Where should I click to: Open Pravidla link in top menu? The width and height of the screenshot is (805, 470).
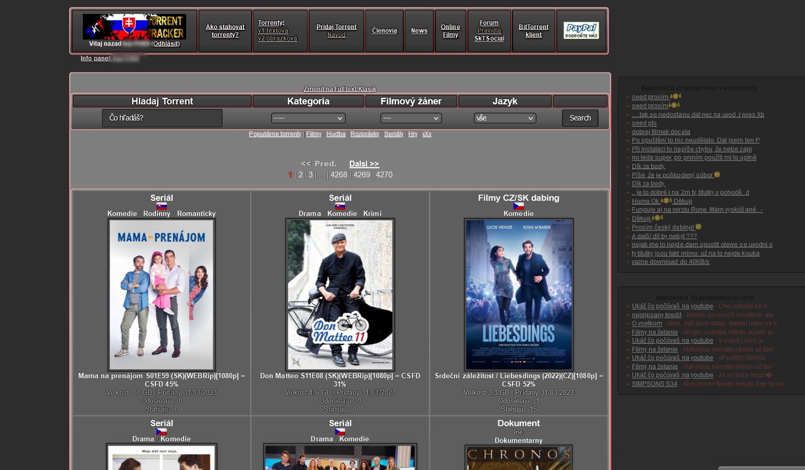pyautogui.click(x=489, y=31)
